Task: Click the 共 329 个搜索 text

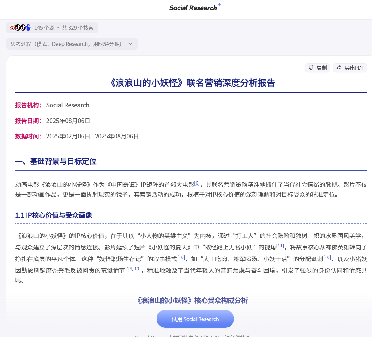Action: click(78, 27)
